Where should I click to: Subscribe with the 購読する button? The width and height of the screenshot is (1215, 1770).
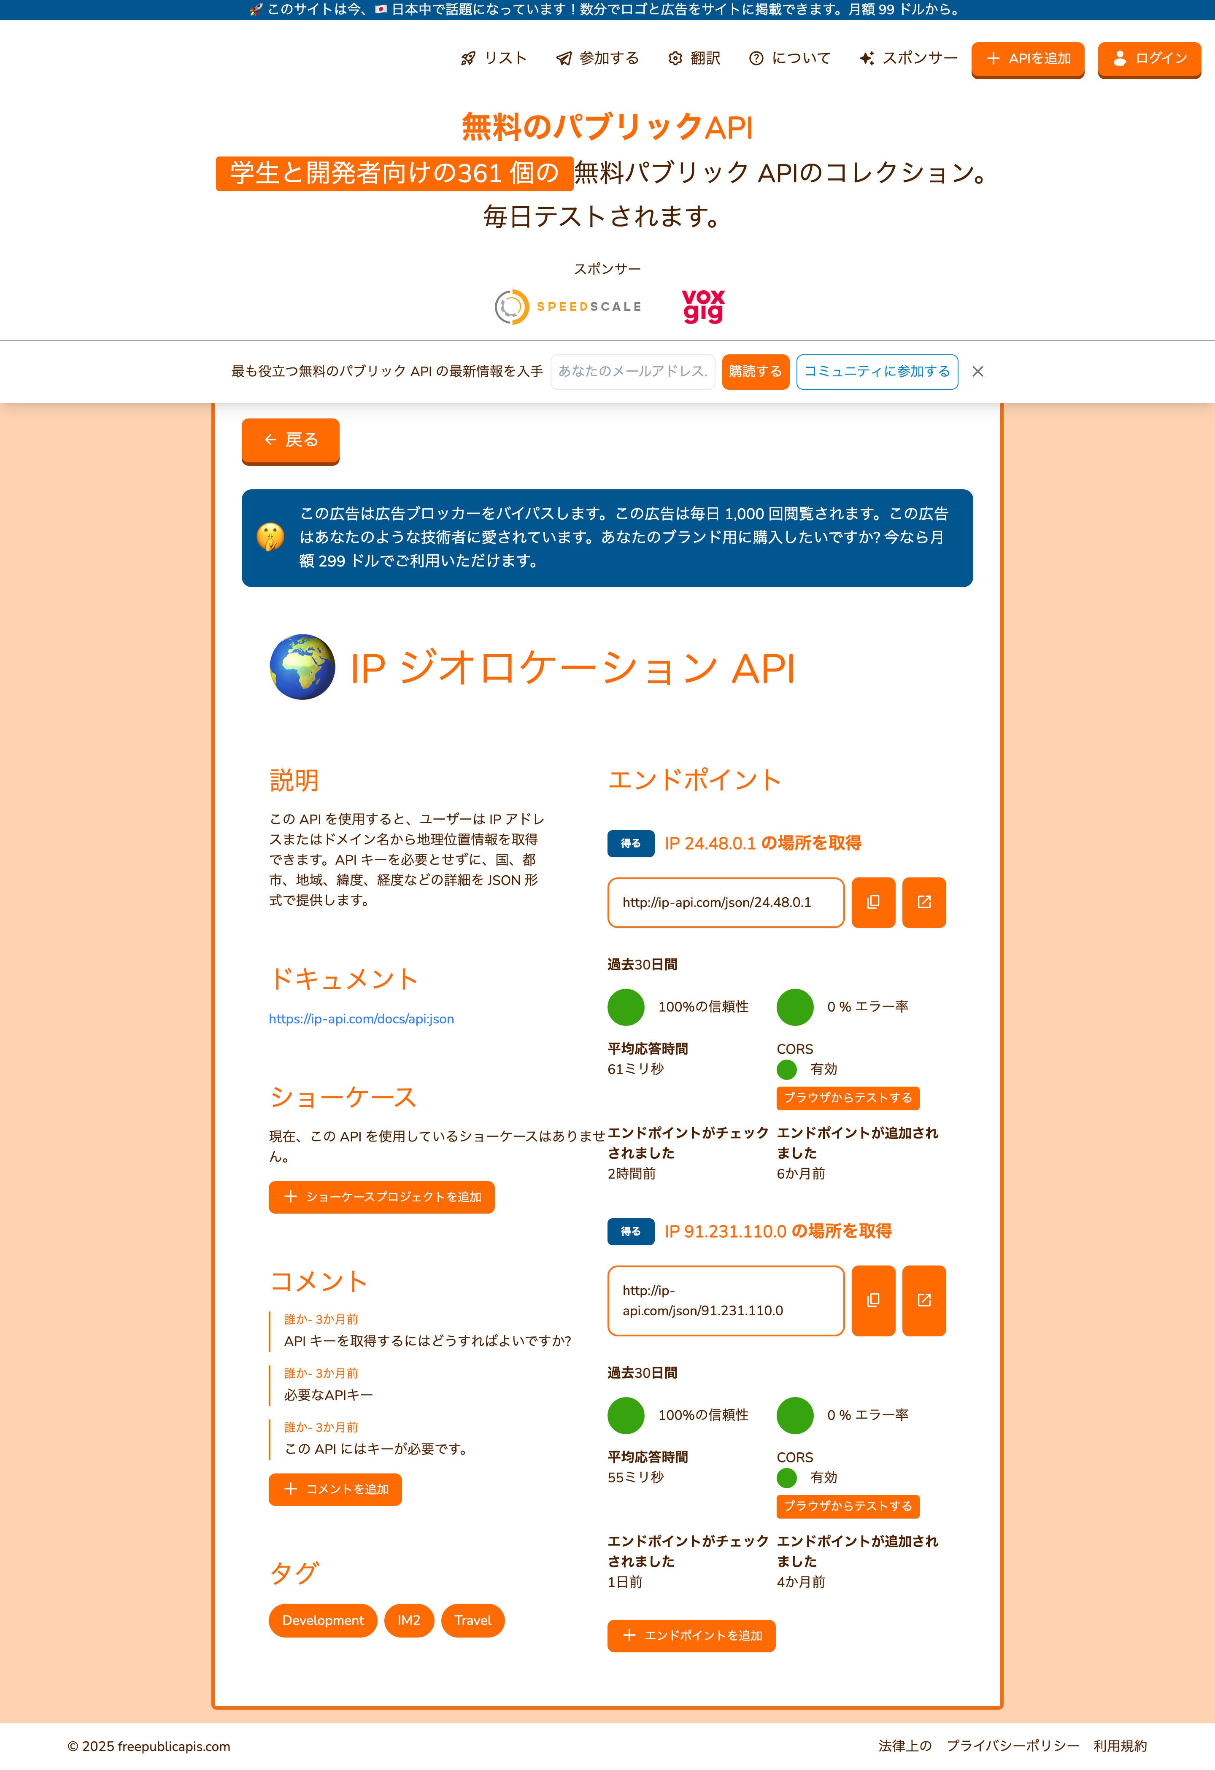click(755, 372)
